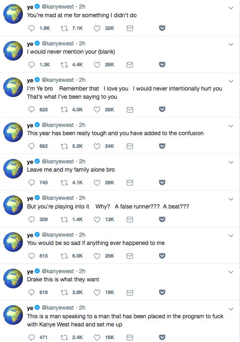240x342 pixels.
Task: Send 'This year has been really tough' via message
Action: (x=130, y=146)
